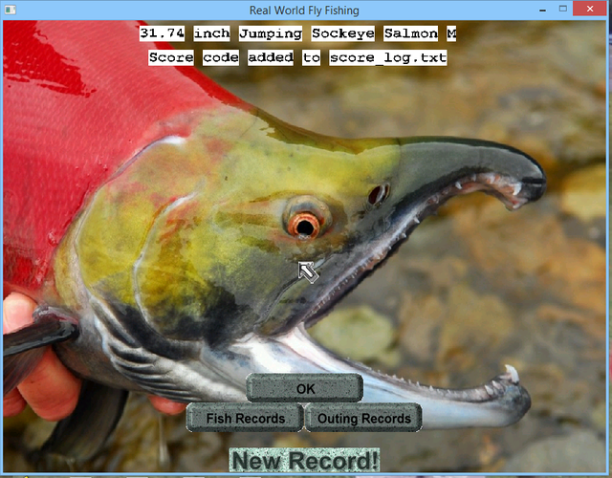
Task: Close the Real World Fly Fishing window
Action: click(590, 9)
